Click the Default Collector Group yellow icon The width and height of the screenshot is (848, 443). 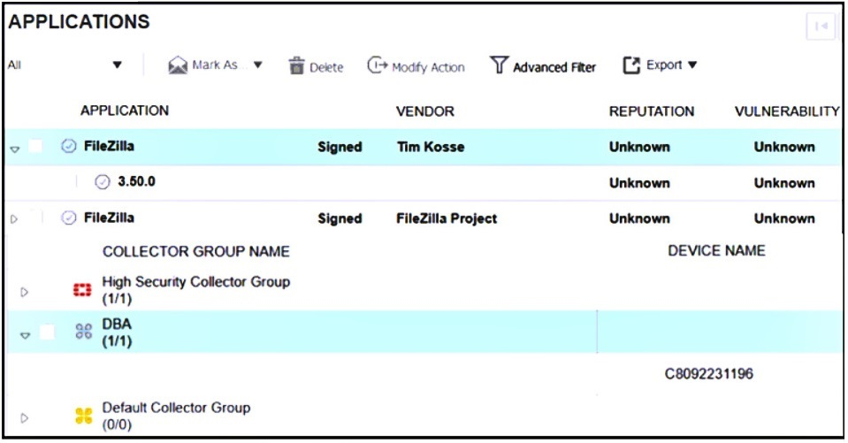coord(84,416)
